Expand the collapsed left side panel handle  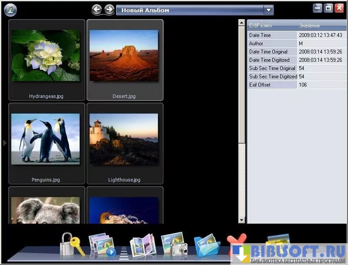(5, 143)
